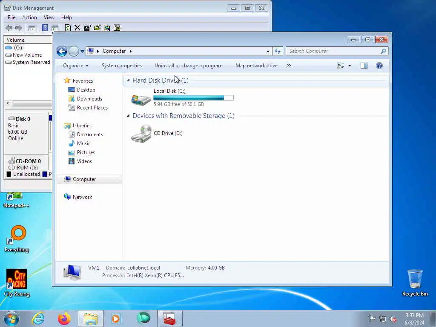Click the Disk Management toolbox icon in taskbar
The width and height of the screenshot is (436, 327).
[x=169, y=318]
